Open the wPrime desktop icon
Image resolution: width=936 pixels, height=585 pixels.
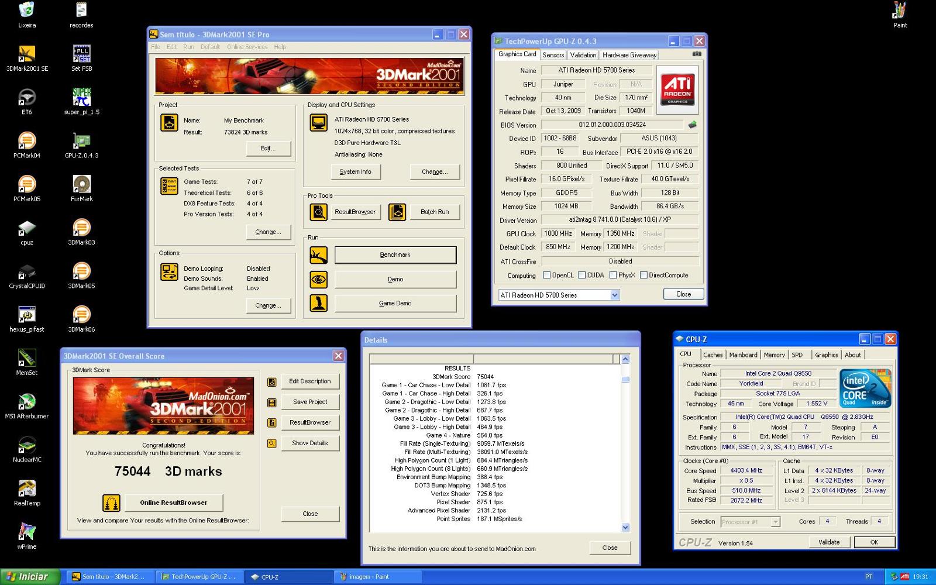click(x=27, y=536)
